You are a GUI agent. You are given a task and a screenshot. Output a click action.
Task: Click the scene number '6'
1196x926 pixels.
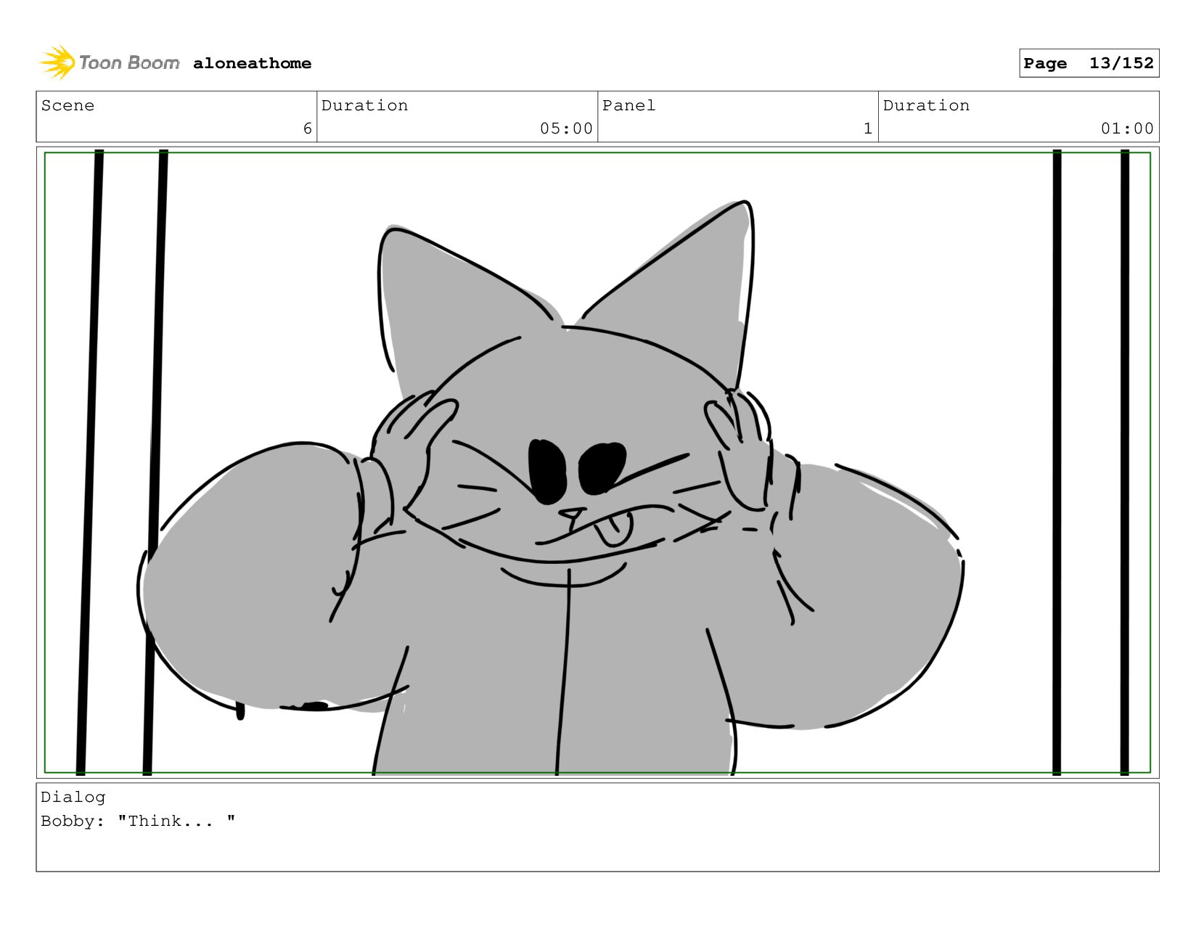pos(308,128)
